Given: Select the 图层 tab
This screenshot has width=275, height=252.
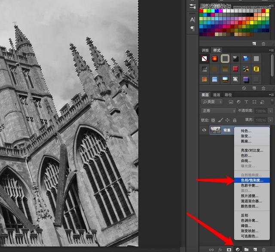Looking at the screenshot, I should (205, 95).
